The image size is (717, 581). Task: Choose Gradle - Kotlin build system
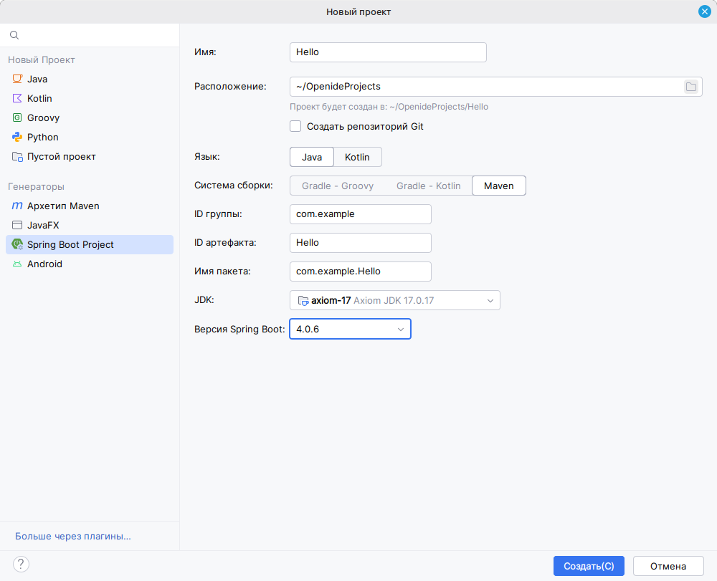(429, 186)
